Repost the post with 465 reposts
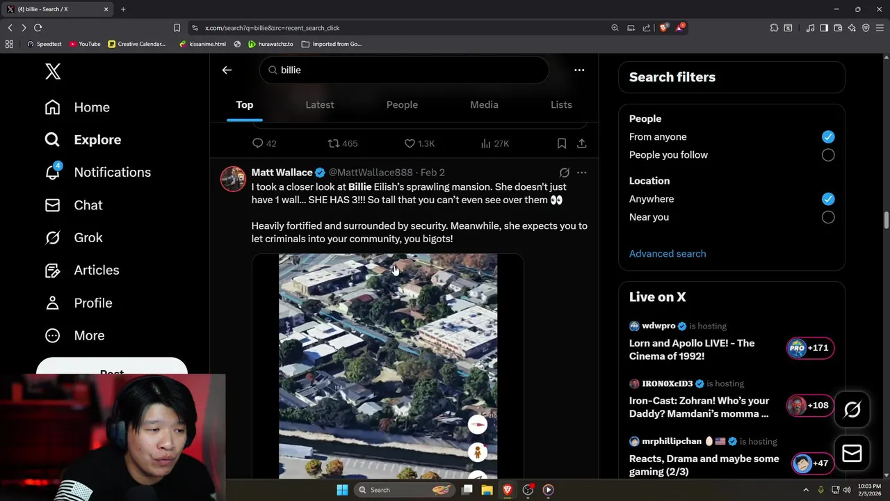This screenshot has width=890, height=501. [343, 143]
